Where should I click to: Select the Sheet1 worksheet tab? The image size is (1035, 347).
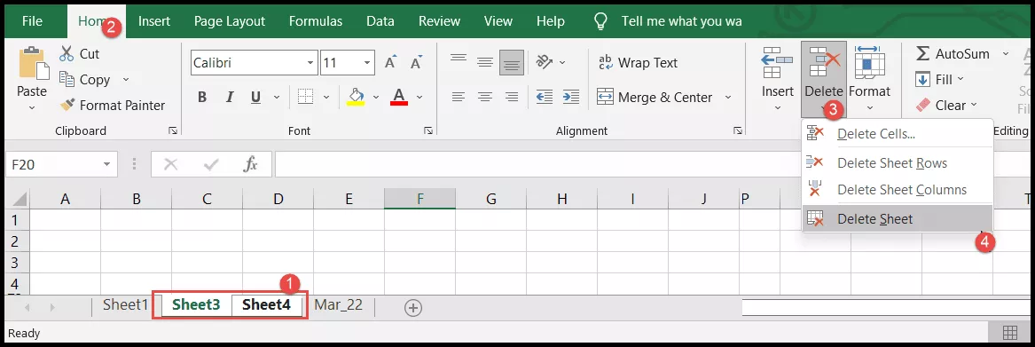[x=125, y=304]
